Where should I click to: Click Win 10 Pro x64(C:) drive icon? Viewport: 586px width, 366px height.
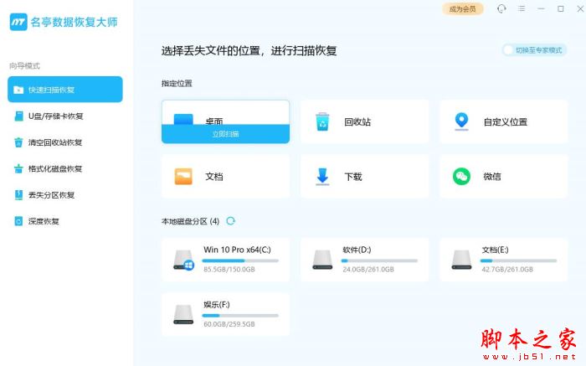pyautogui.click(x=183, y=260)
